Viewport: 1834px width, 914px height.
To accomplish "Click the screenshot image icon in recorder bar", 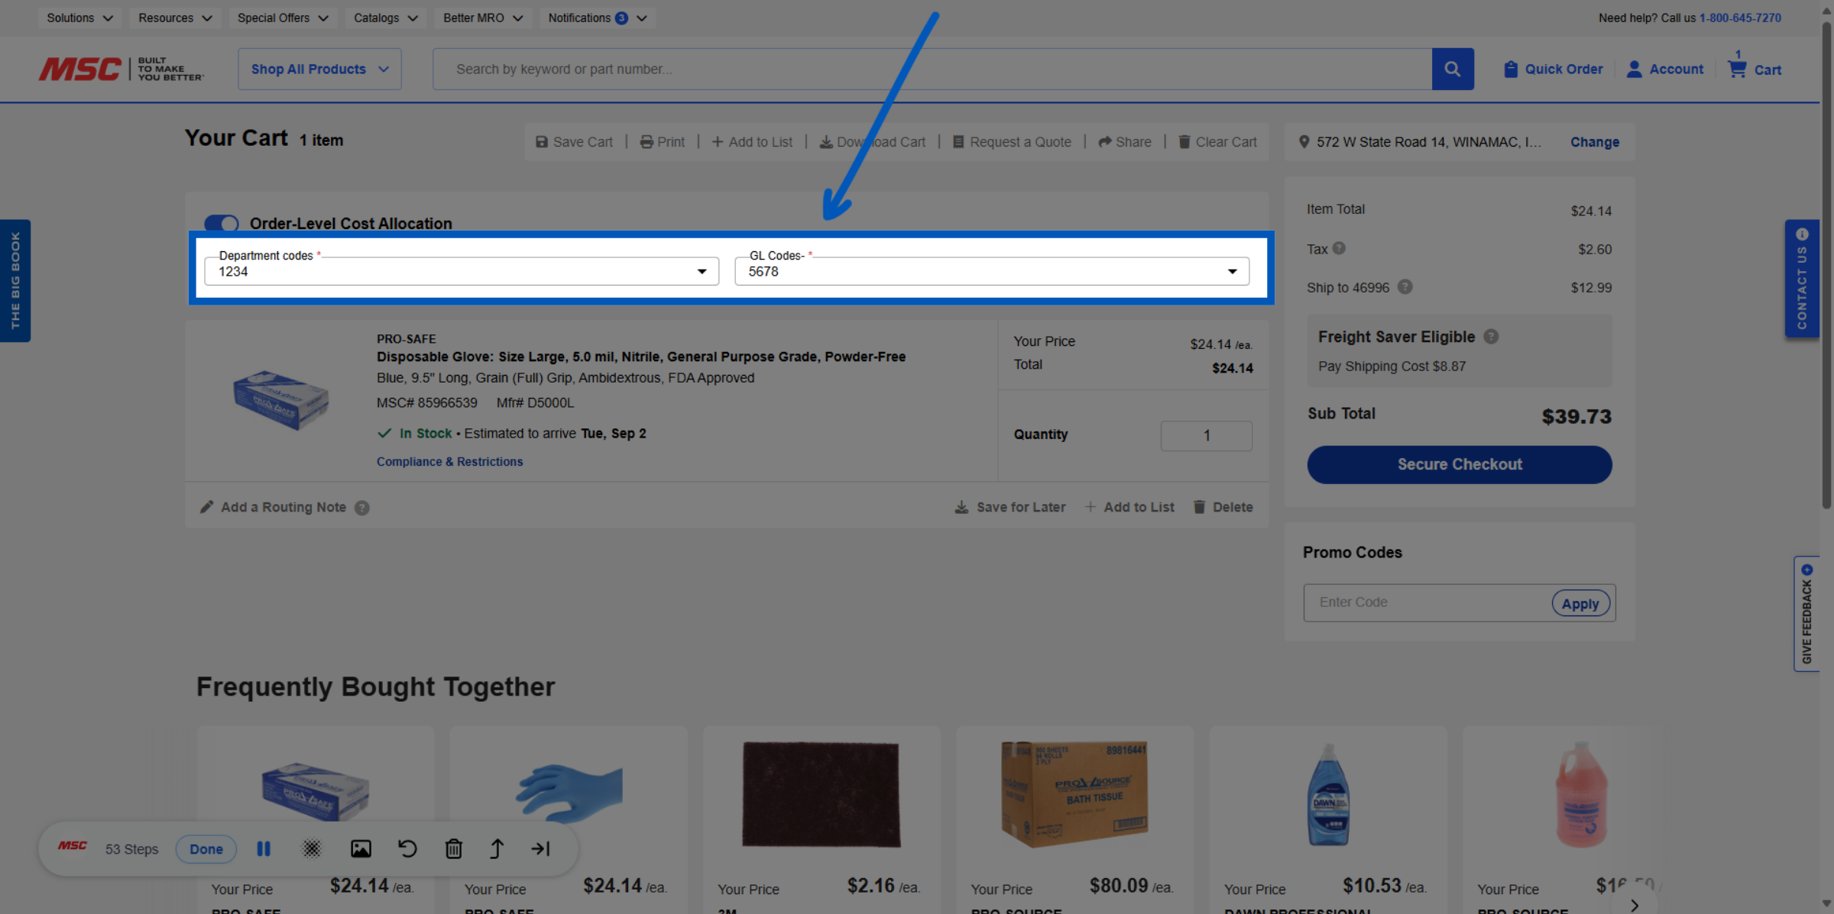I will click(x=361, y=848).
